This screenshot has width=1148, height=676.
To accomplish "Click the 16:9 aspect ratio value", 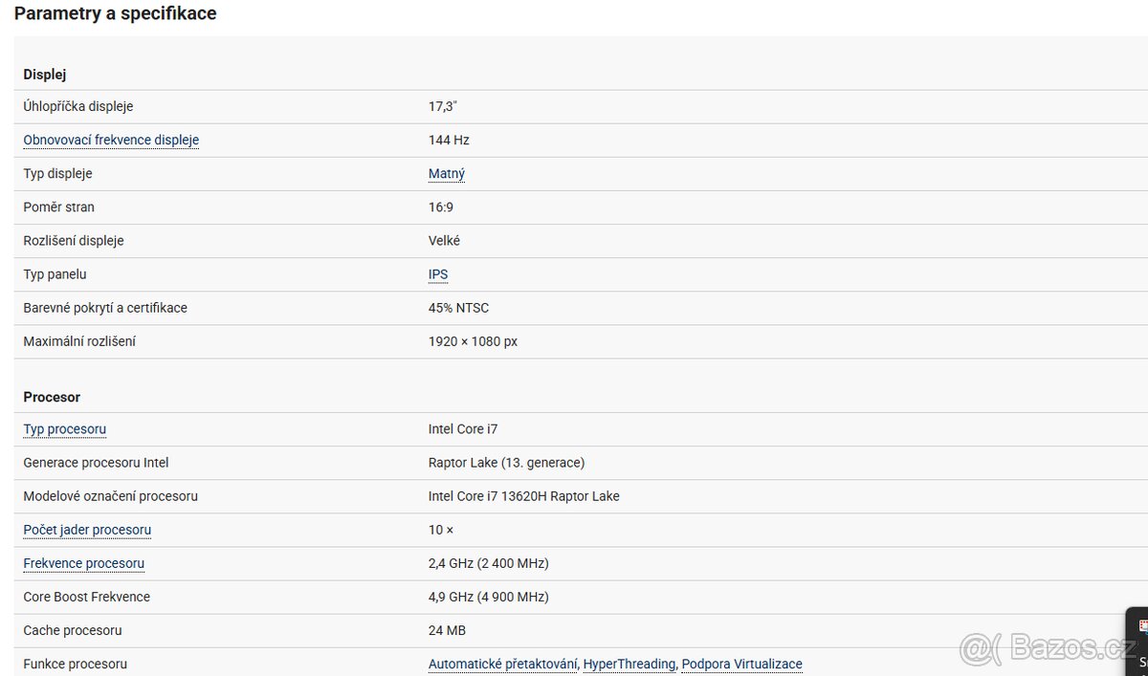I will (441, 207).
